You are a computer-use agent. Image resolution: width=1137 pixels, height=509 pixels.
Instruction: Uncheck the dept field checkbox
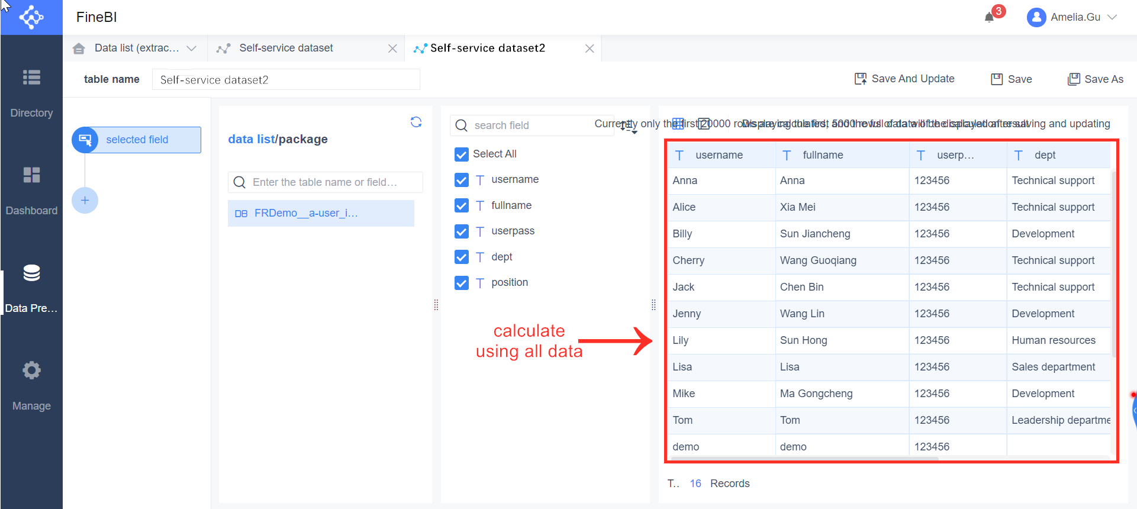462,257
